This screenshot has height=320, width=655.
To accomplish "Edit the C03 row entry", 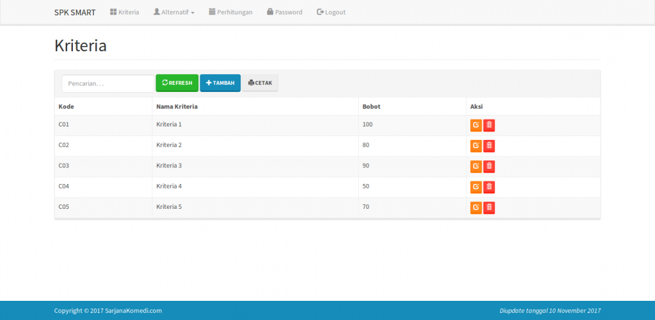I will 476,167.
